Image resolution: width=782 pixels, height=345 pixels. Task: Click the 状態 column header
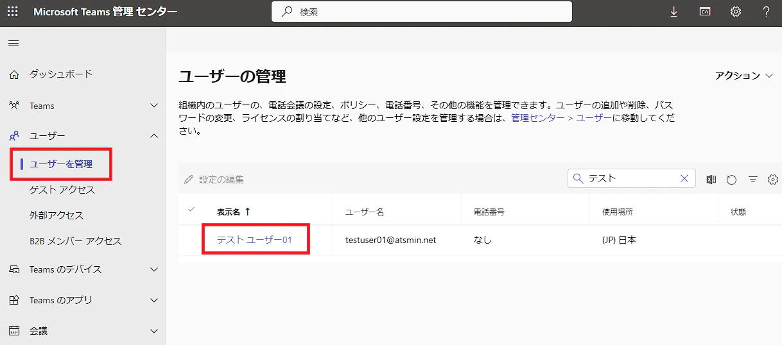(738, 212)
